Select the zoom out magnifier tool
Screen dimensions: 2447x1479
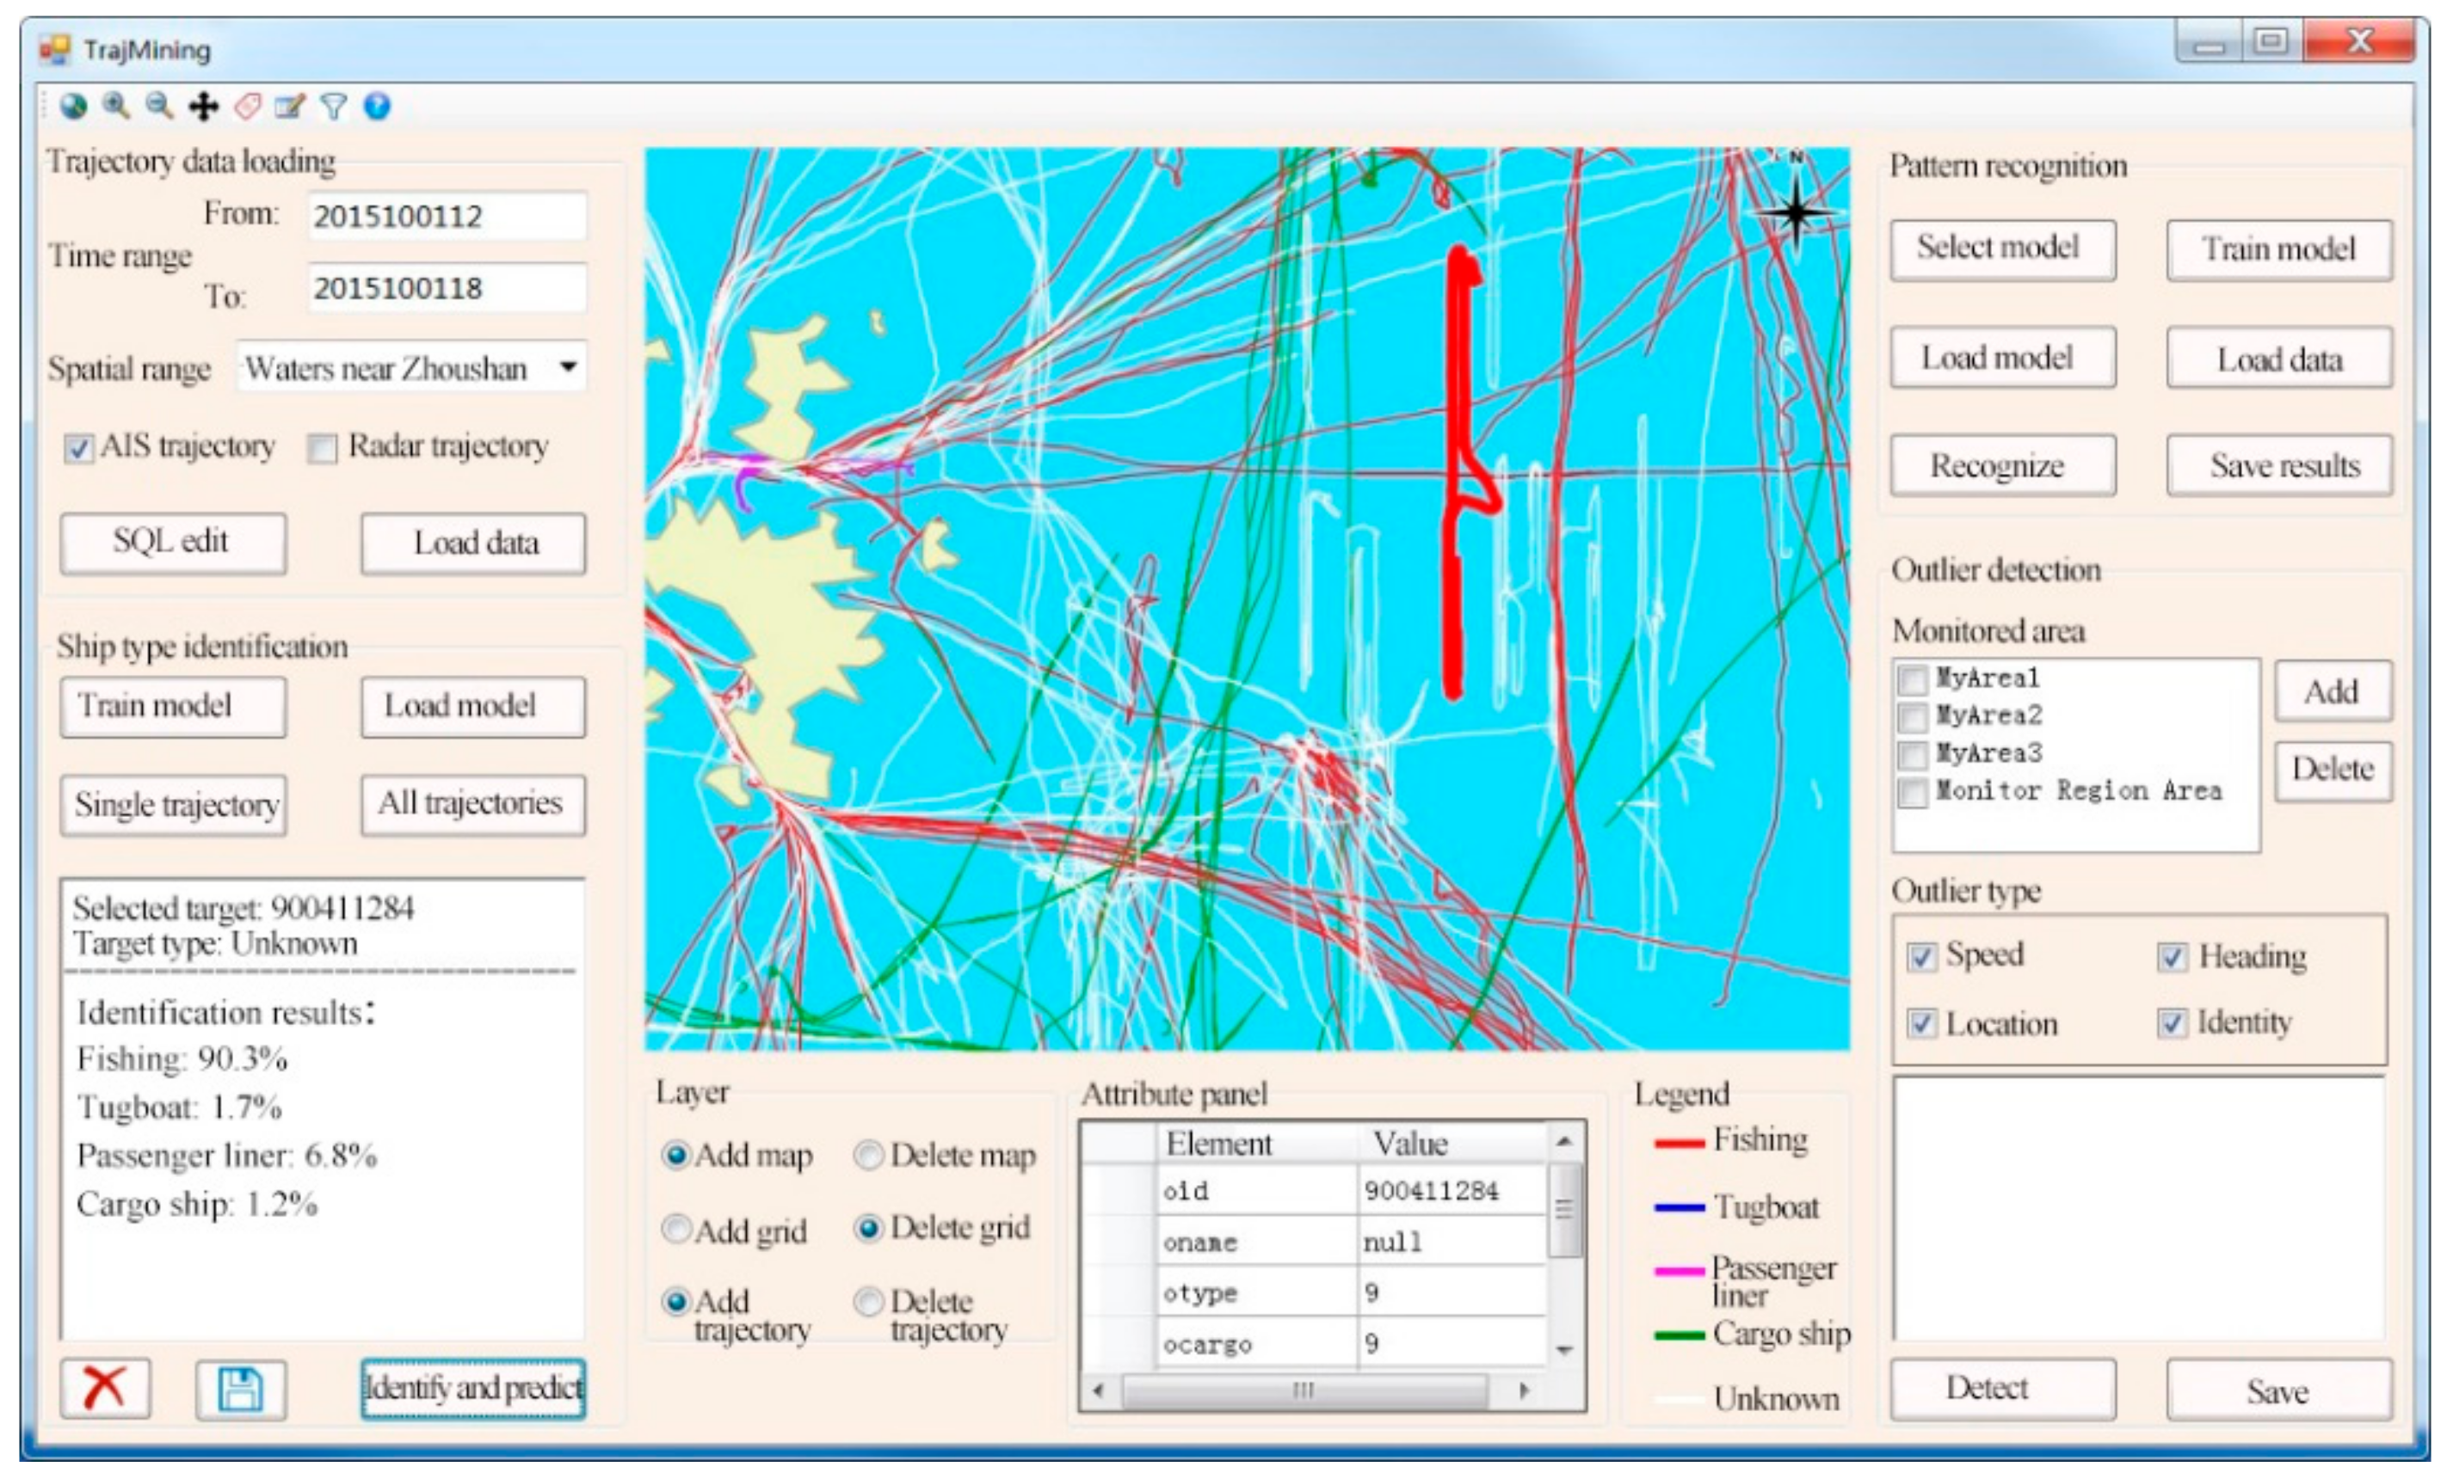(x=159, y=107)
